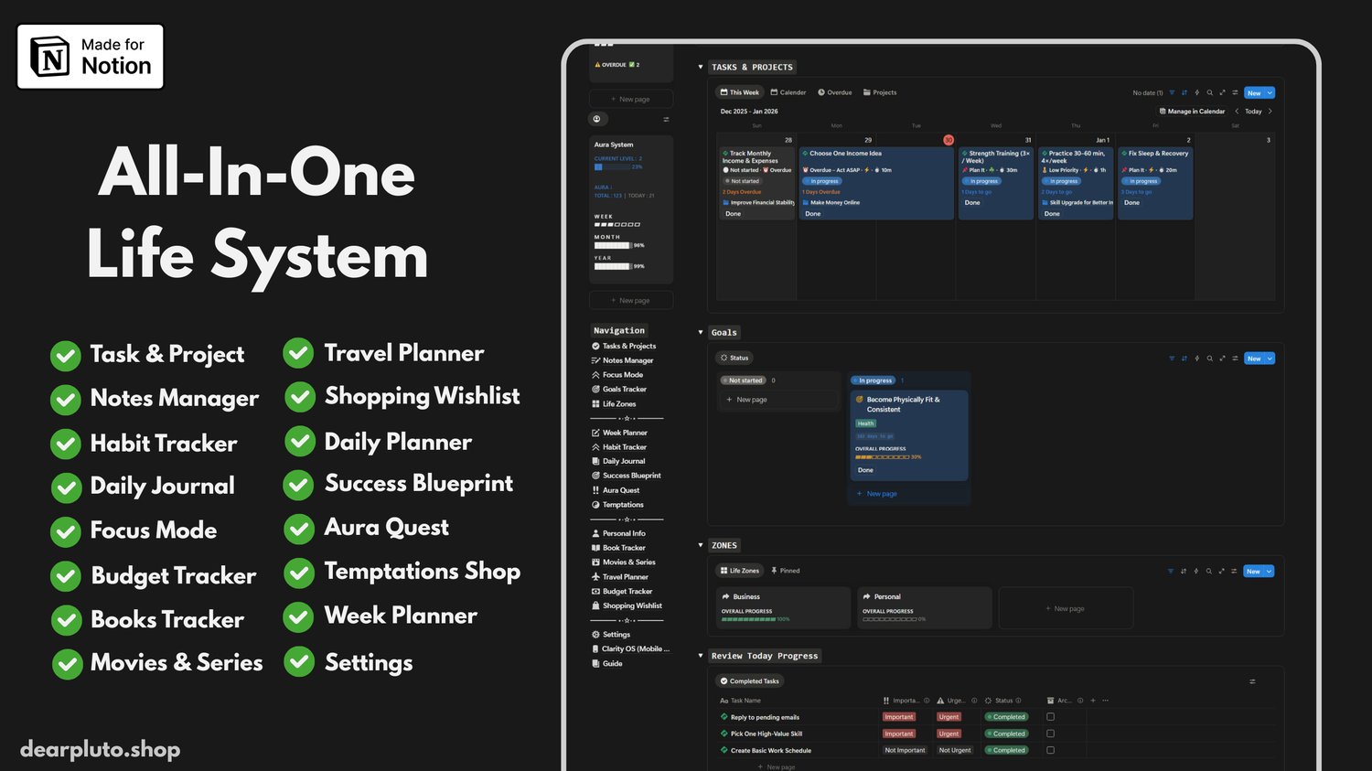Jump to Today in the calendar
The height and width of the screenshot is (771, 1372).
tap(1253, 112)
